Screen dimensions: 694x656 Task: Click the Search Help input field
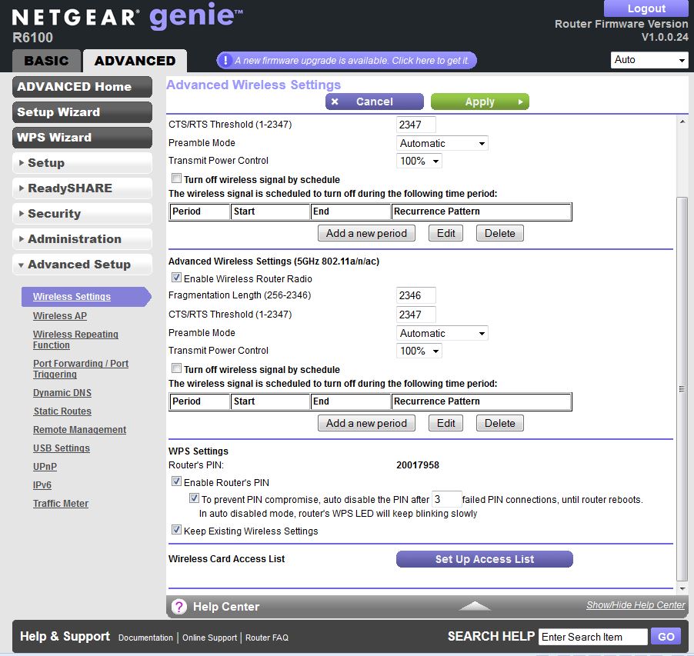click(x=593, y=637)
